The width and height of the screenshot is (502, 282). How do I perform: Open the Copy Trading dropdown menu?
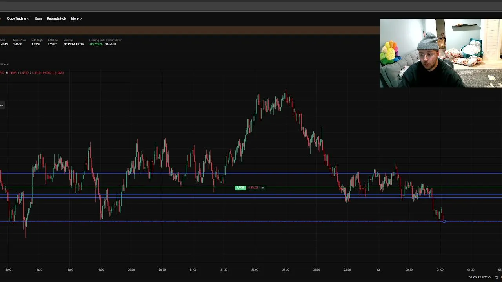point(18,18)
